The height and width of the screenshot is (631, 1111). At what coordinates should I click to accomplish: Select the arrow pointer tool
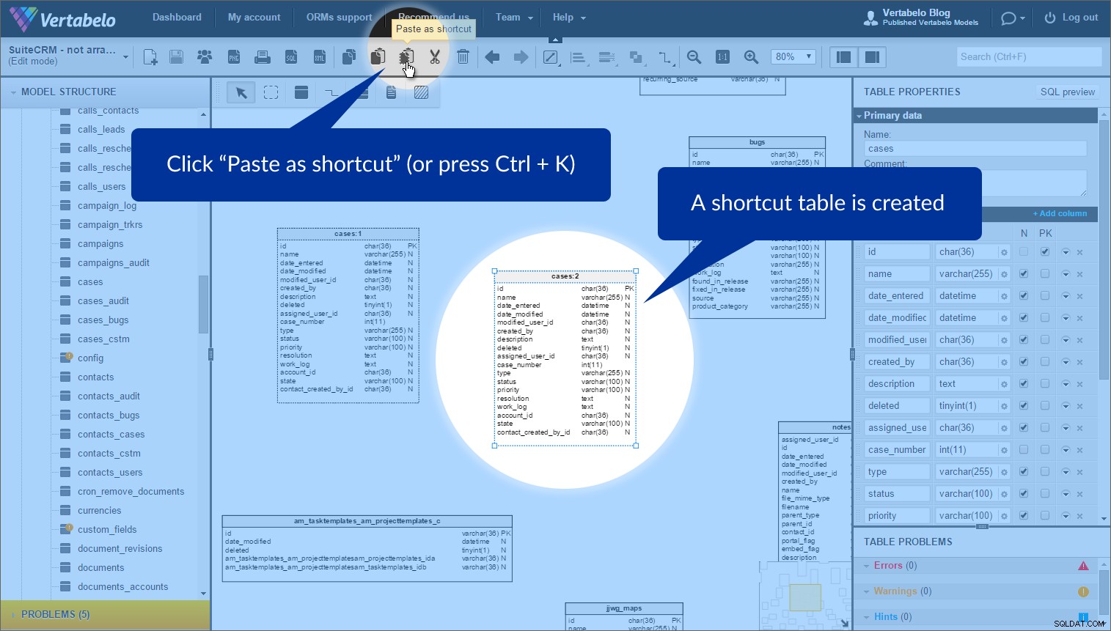(x=241, y=92)
